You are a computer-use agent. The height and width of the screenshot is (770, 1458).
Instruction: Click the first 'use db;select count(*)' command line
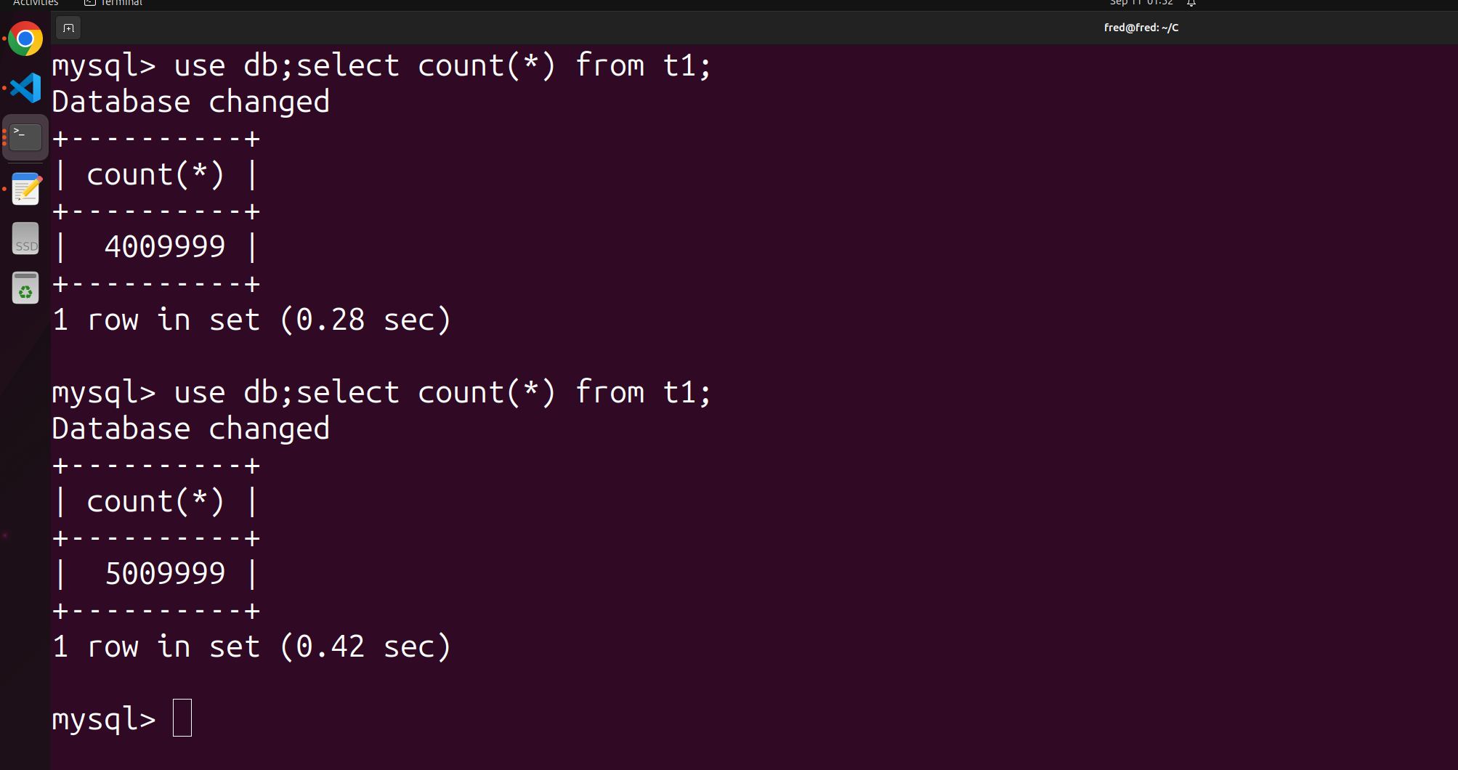[x=381, y=66]
